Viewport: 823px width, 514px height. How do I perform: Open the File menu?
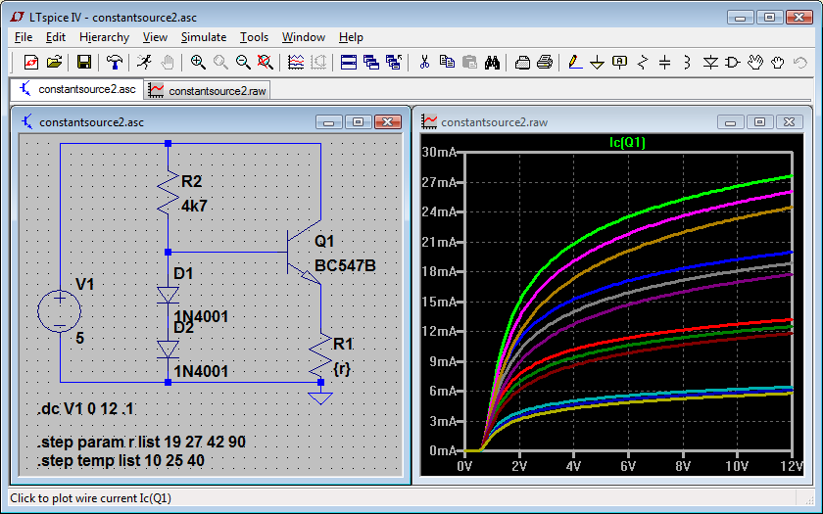(x=24, y=37)
